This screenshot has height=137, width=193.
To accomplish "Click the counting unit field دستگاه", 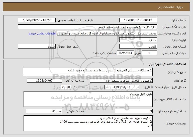I will click(44, 111).
